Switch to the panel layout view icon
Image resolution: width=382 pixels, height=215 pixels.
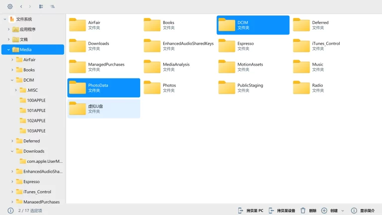tap(41, 6)
